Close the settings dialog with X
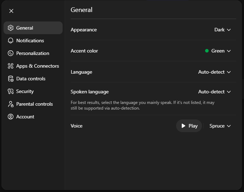This screenshot has height=192, width=244. click(x=11, y=11)
